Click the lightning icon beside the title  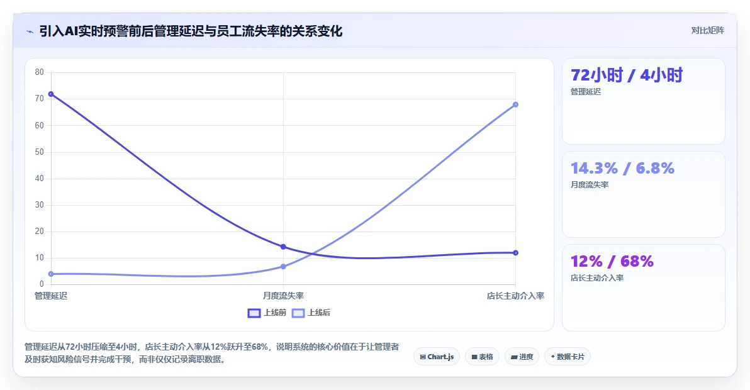(30, 32)
